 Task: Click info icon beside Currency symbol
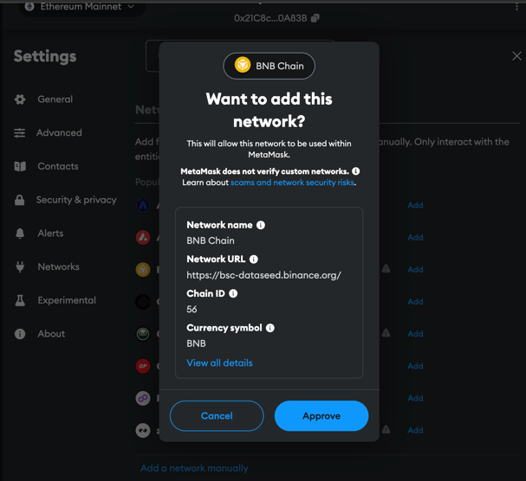coord(270,328)
